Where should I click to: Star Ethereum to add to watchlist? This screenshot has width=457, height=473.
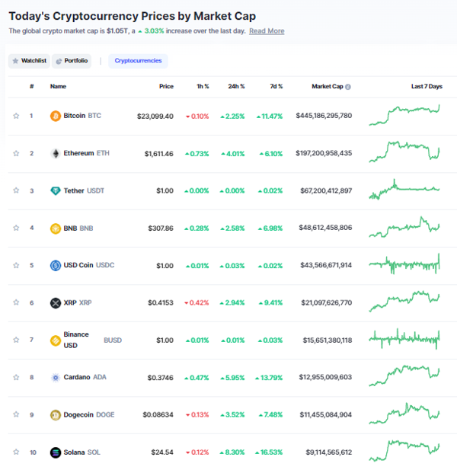pos(16,154)
